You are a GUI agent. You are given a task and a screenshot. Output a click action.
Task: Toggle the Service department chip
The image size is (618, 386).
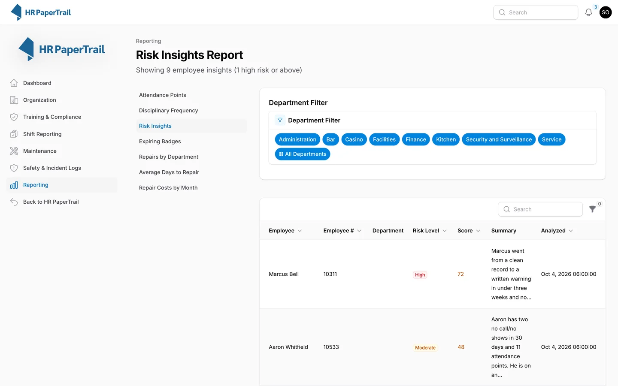tap(551, 139)
